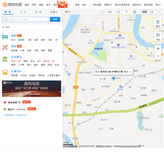Select the pin marker tool
Screen dimensions: 164x164
[126, 12]
